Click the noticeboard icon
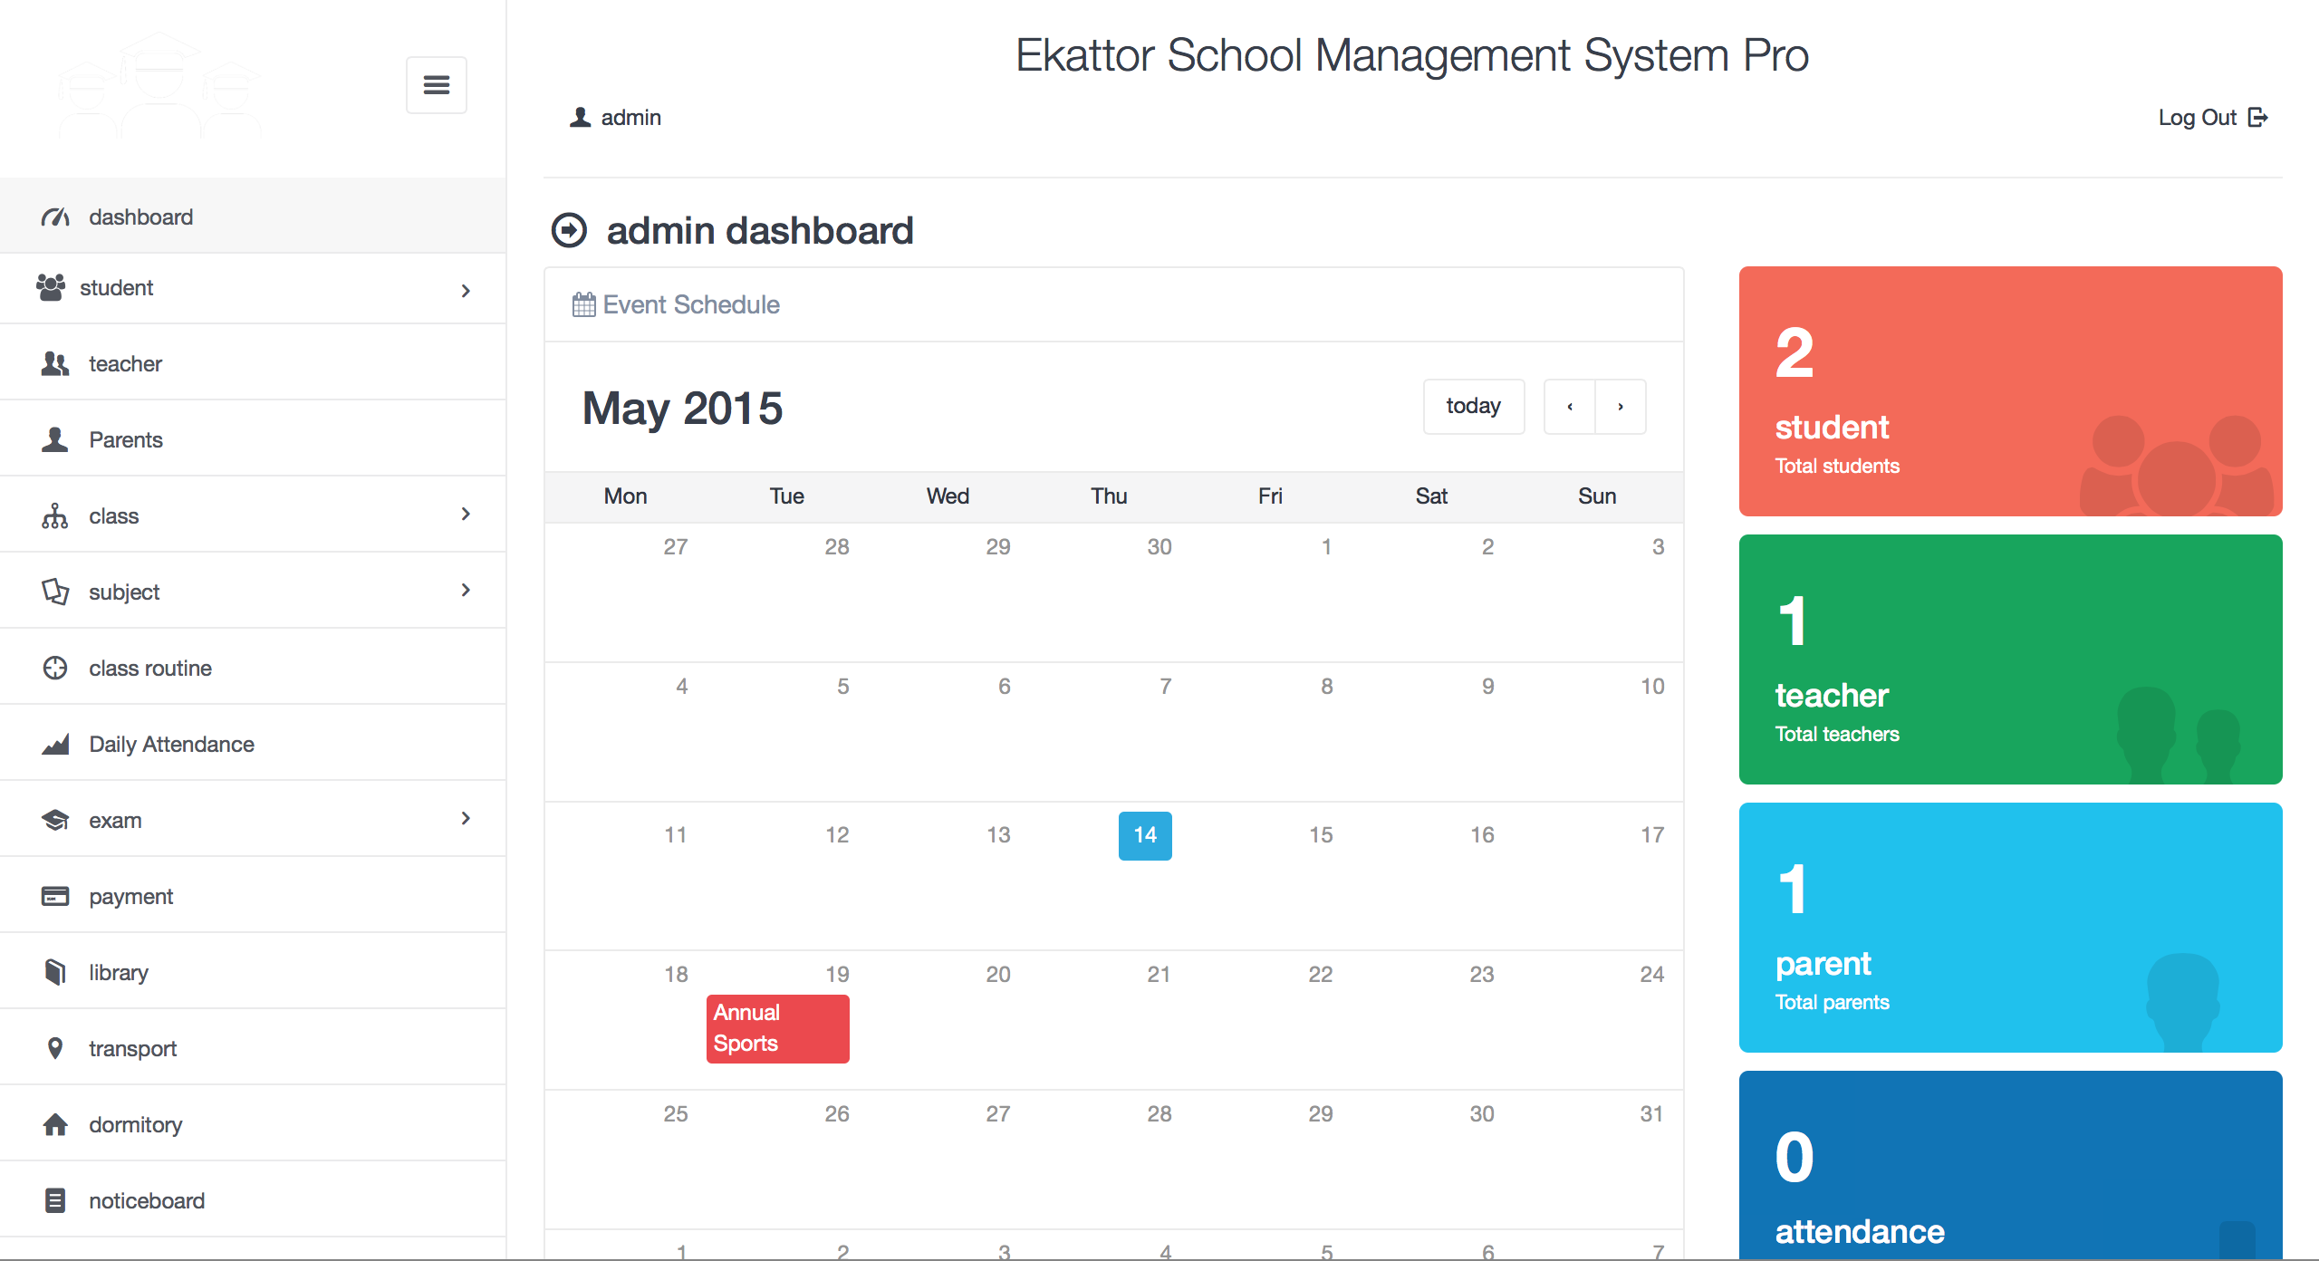 tap(53, 1200)
